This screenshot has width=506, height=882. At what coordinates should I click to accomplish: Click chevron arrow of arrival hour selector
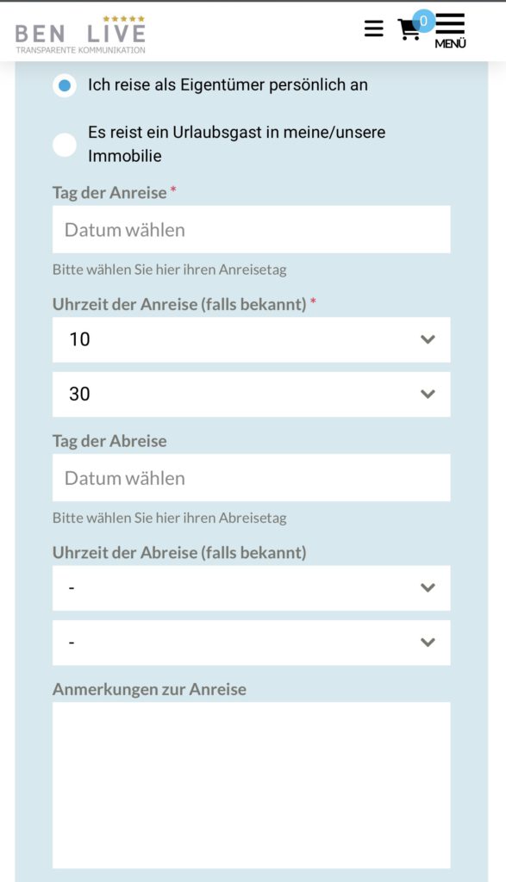[428, 339]
